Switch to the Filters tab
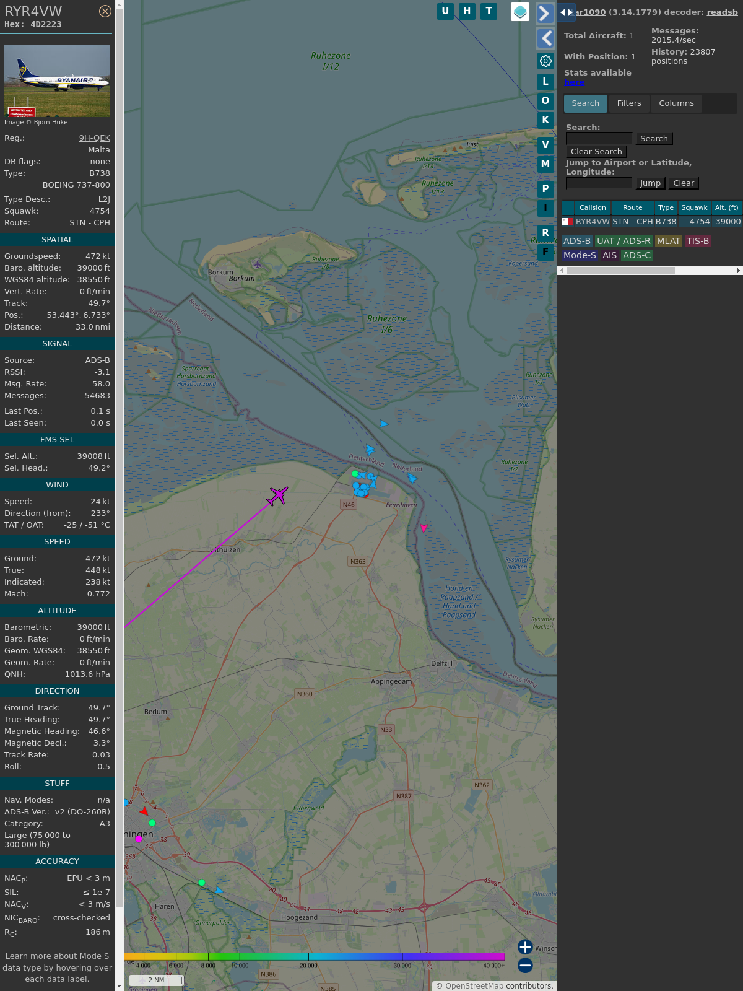743x991 pixels. [x=628, y=103]
